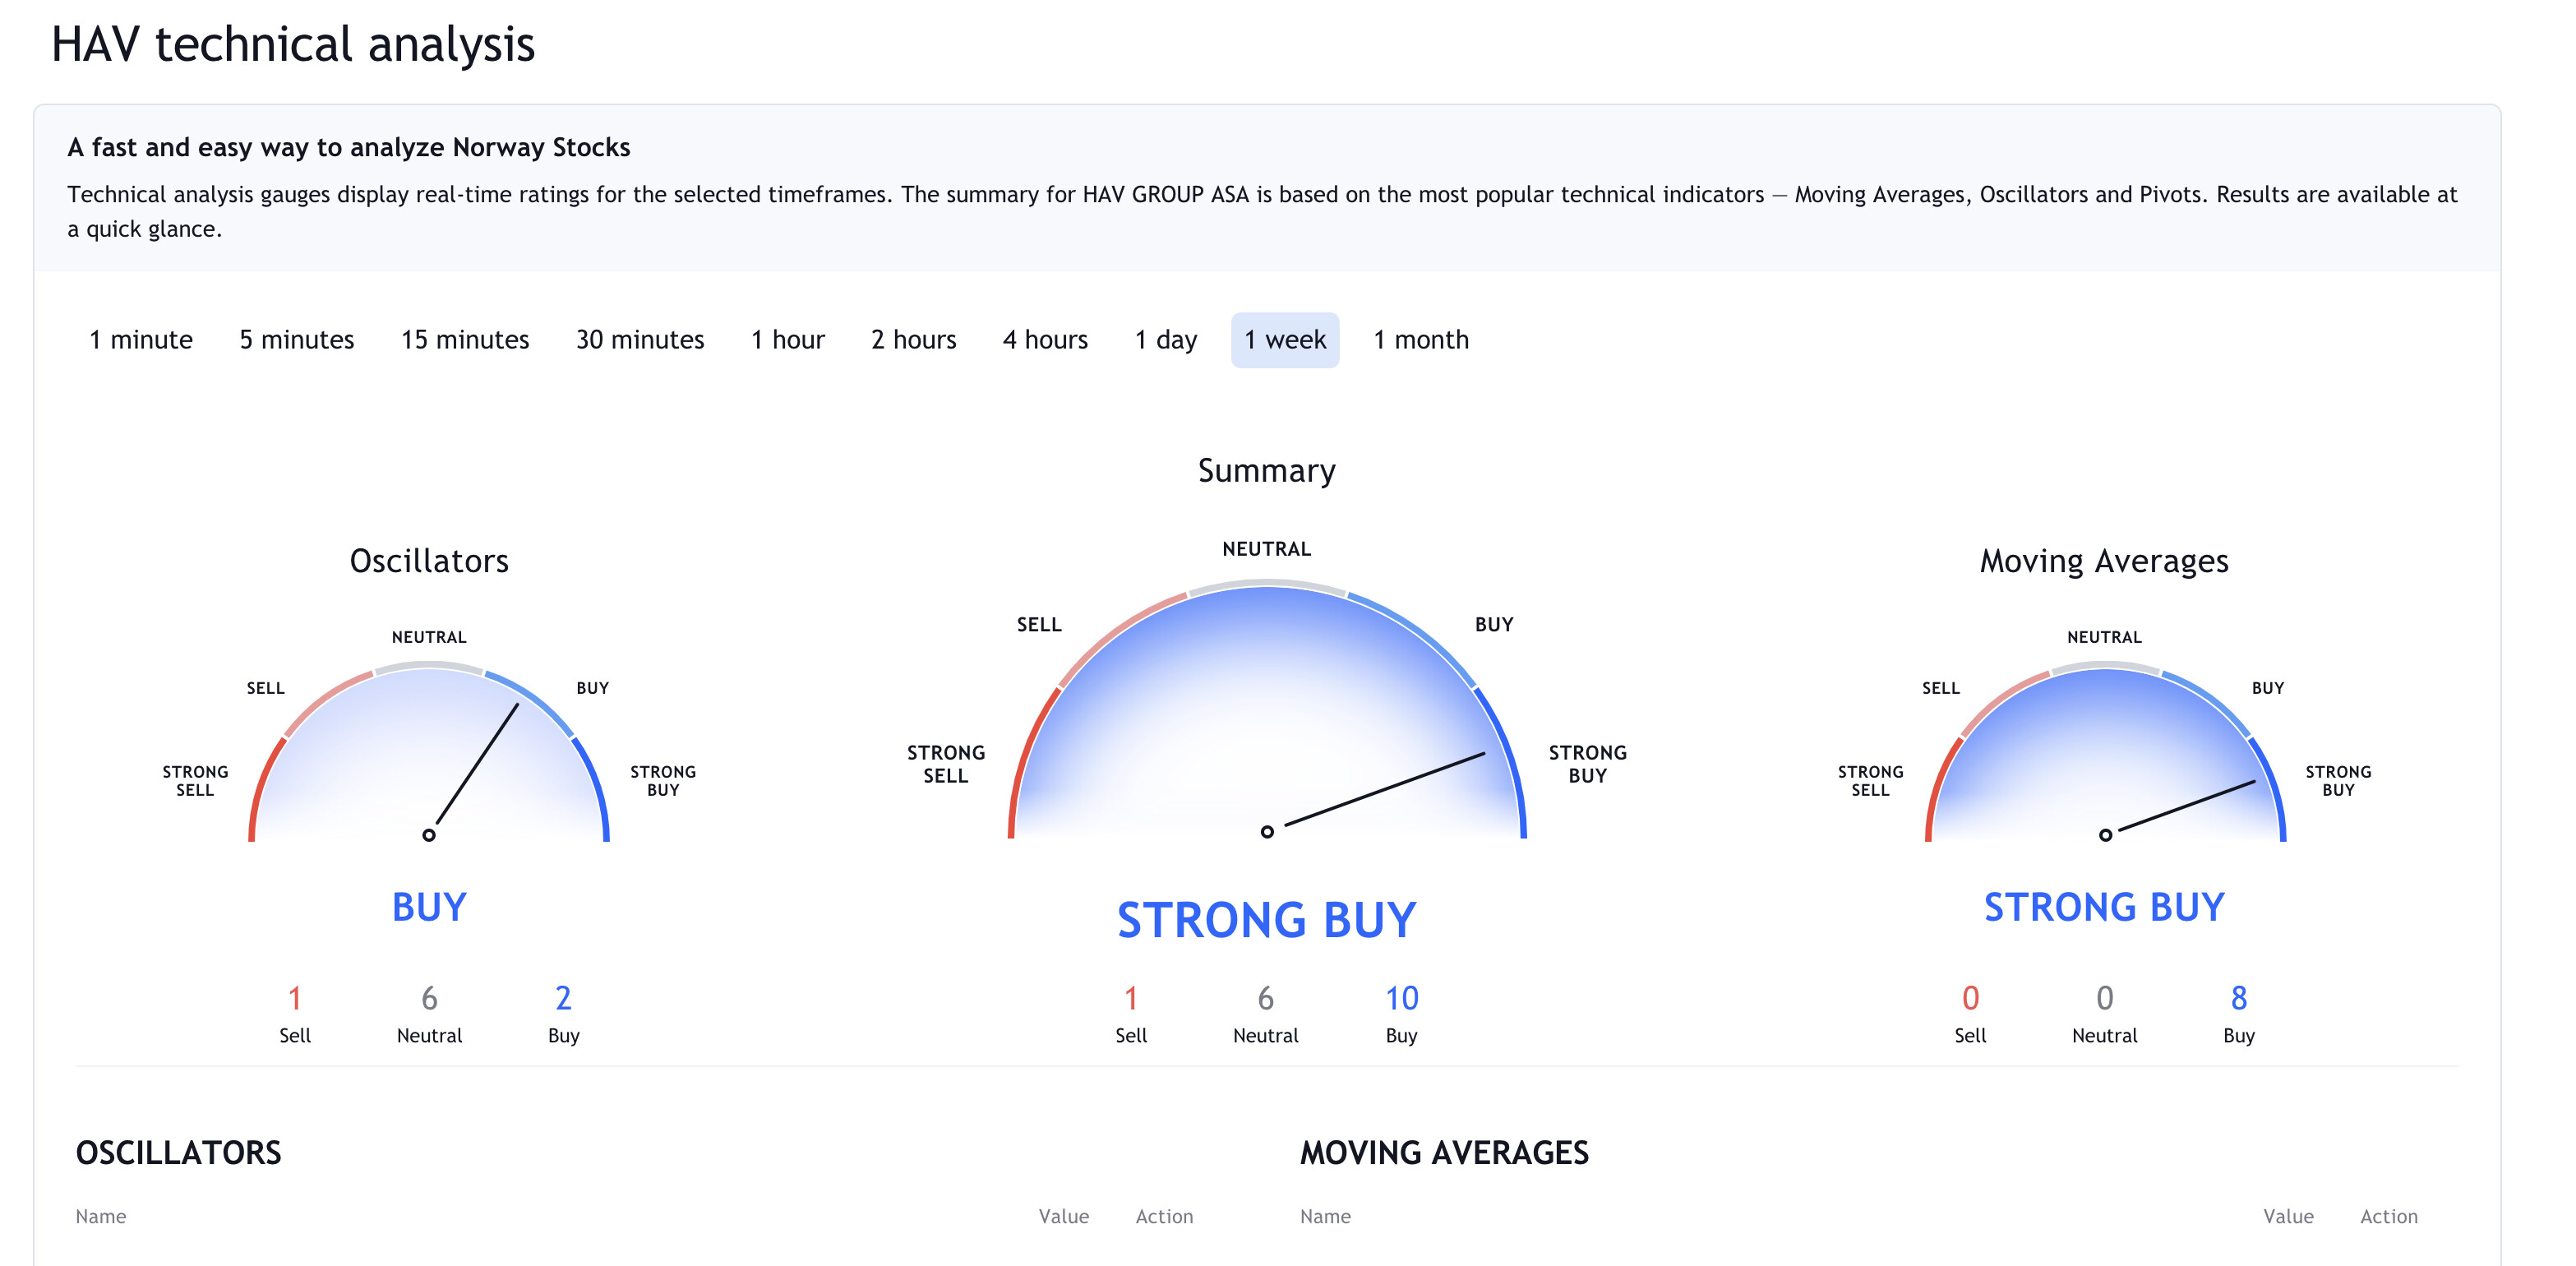Click the Oscillators BUY rating label
The image size is (2576, 1266).
pos(429,907)
